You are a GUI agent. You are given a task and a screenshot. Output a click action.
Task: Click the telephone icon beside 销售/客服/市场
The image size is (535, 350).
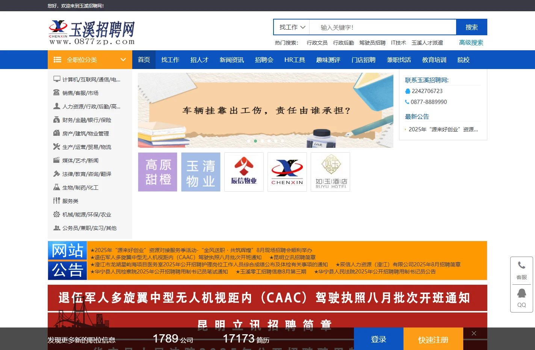coord(56,93)
